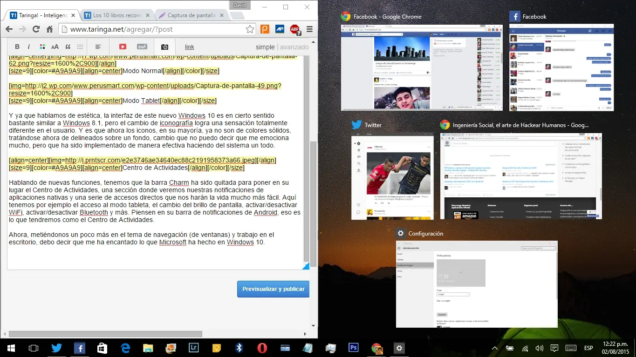Click Previsualizar y publicar button

(x=273, y=289)
